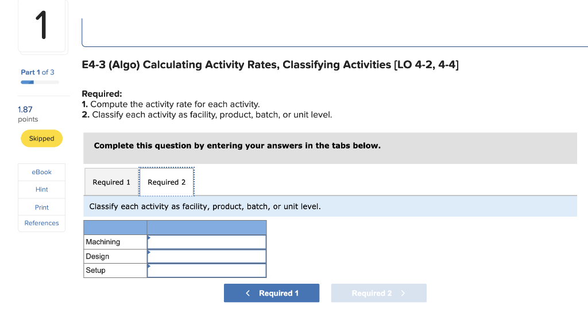Click the dropdown triangle in the Machining row
Screen dimensions: 588x333
[150, 238]
